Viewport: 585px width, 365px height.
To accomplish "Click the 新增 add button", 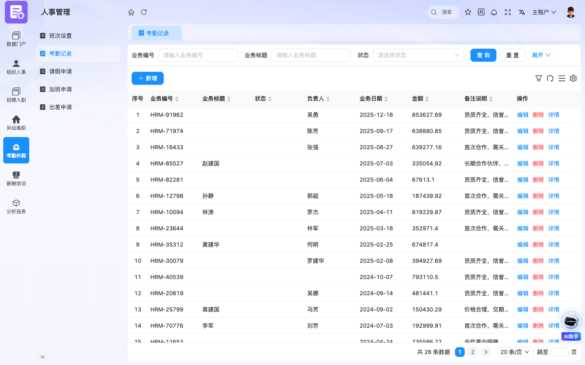I will 147,78.
